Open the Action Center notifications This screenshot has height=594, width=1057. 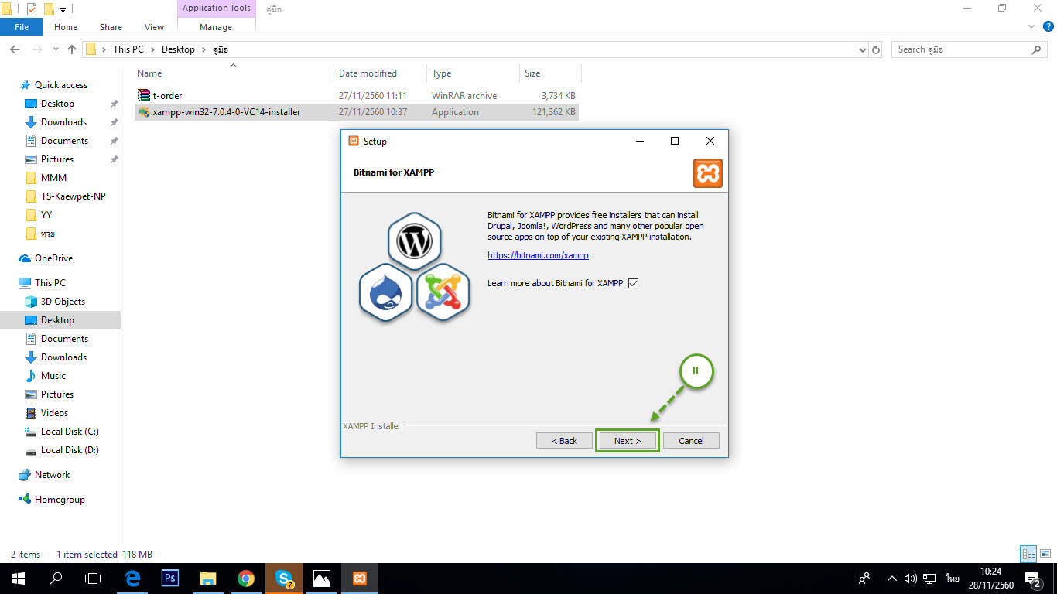coord(1033,579)
